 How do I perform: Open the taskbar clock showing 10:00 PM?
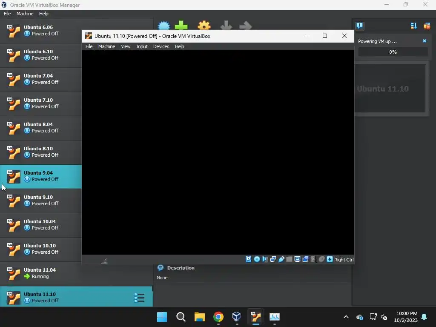(x=406, y=317)
